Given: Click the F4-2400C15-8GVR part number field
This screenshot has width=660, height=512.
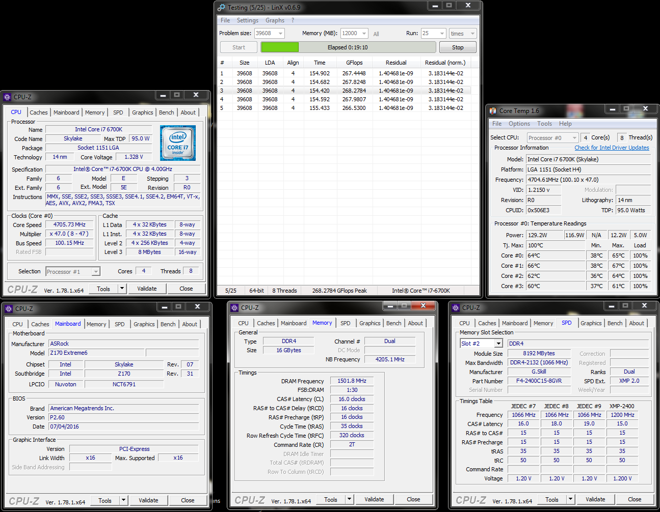Looking at the screenshot, I should click(539, 381).
